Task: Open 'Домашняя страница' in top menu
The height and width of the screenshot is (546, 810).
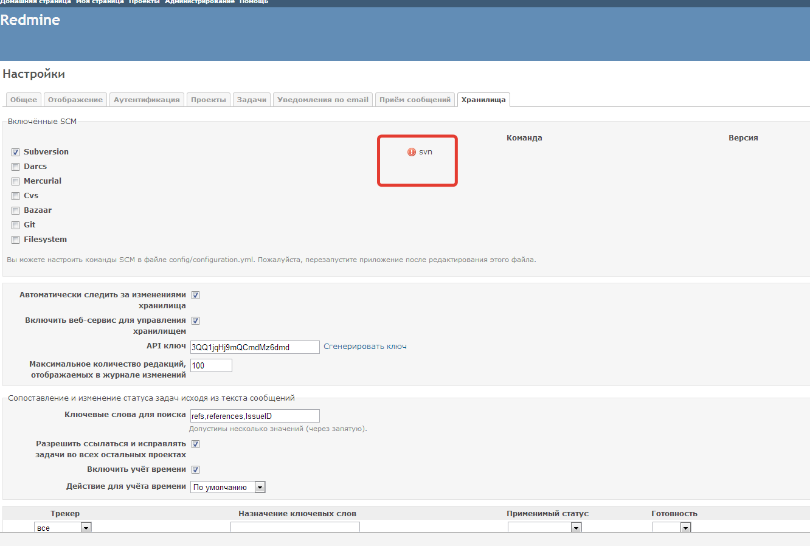Action: [x=35, y=2]
